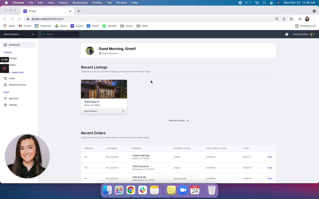Open external link on 7540 Edna Ct card
Screen dimensions: 319x199
(123, 111)
